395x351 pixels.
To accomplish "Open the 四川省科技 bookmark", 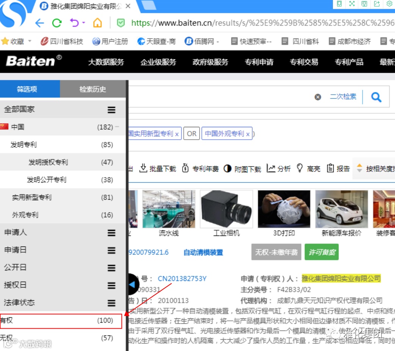I will (62, 41).
